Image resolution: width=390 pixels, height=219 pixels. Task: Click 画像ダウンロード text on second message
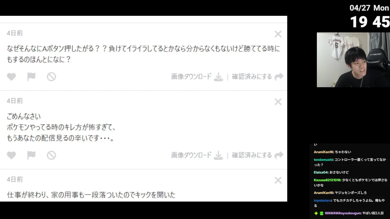[x=191, y=155]
